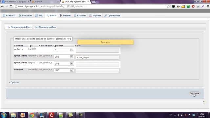Expand the + Opciones link
Viewport: 210px width, 118px height.
pos(14,82)
